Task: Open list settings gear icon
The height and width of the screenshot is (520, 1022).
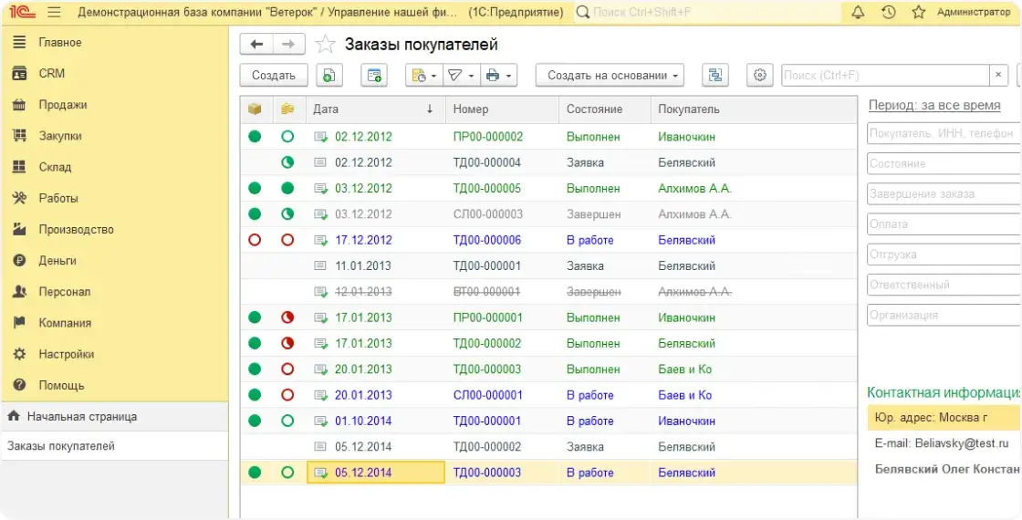Action: 759,75
